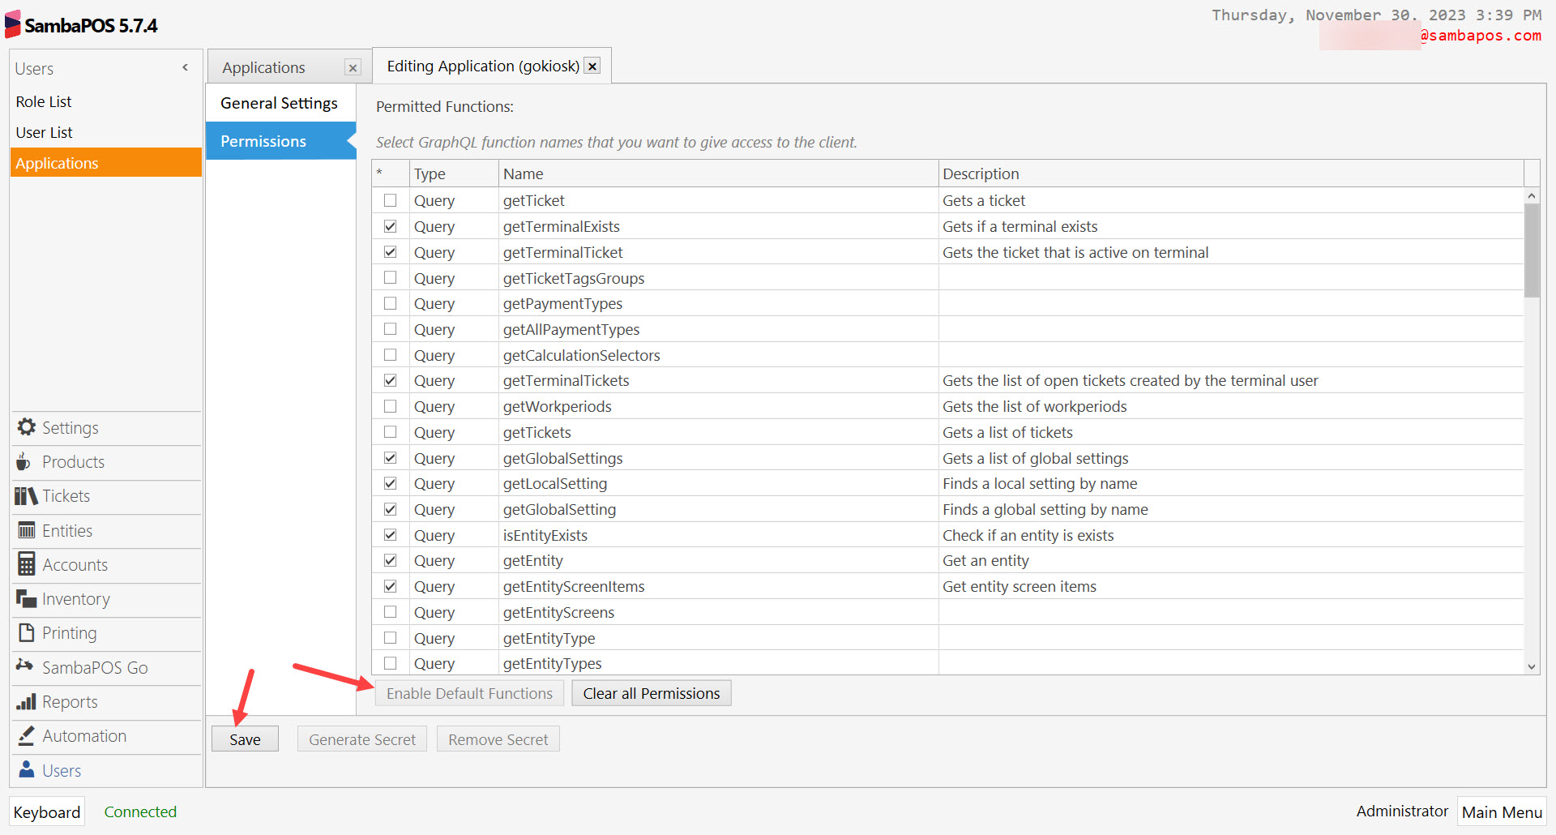Select the Products section
The width and height of the screenshot is (1556, 835).
click(71, 461)
